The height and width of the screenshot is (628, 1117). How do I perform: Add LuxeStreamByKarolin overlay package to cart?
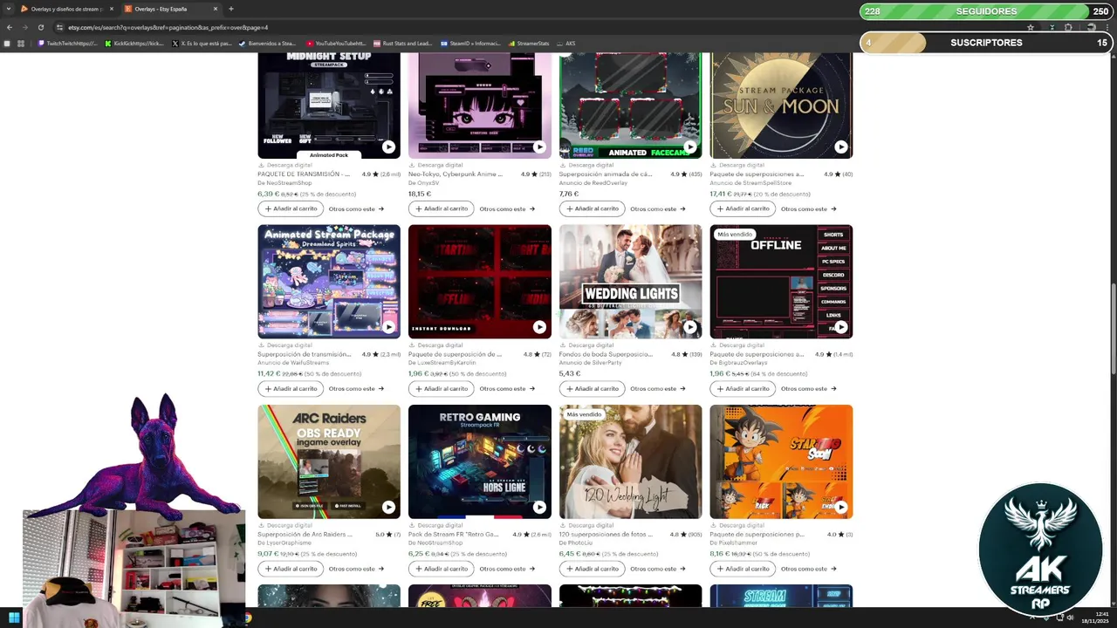click(x=441, y=388)
